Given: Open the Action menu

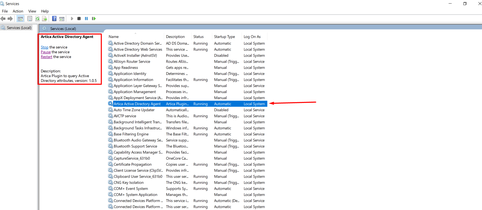Looking at the screenshot, I should (18, 11).
